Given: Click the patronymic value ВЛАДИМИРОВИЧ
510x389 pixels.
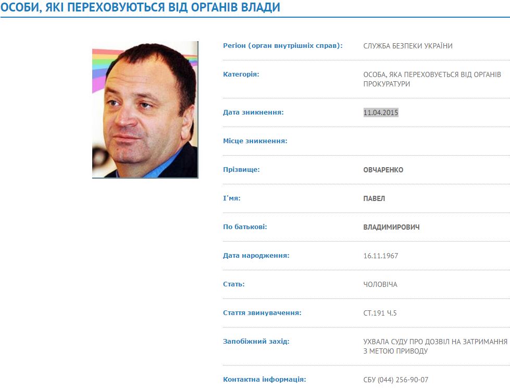Looking at the screenshot, I should (391, 227).
